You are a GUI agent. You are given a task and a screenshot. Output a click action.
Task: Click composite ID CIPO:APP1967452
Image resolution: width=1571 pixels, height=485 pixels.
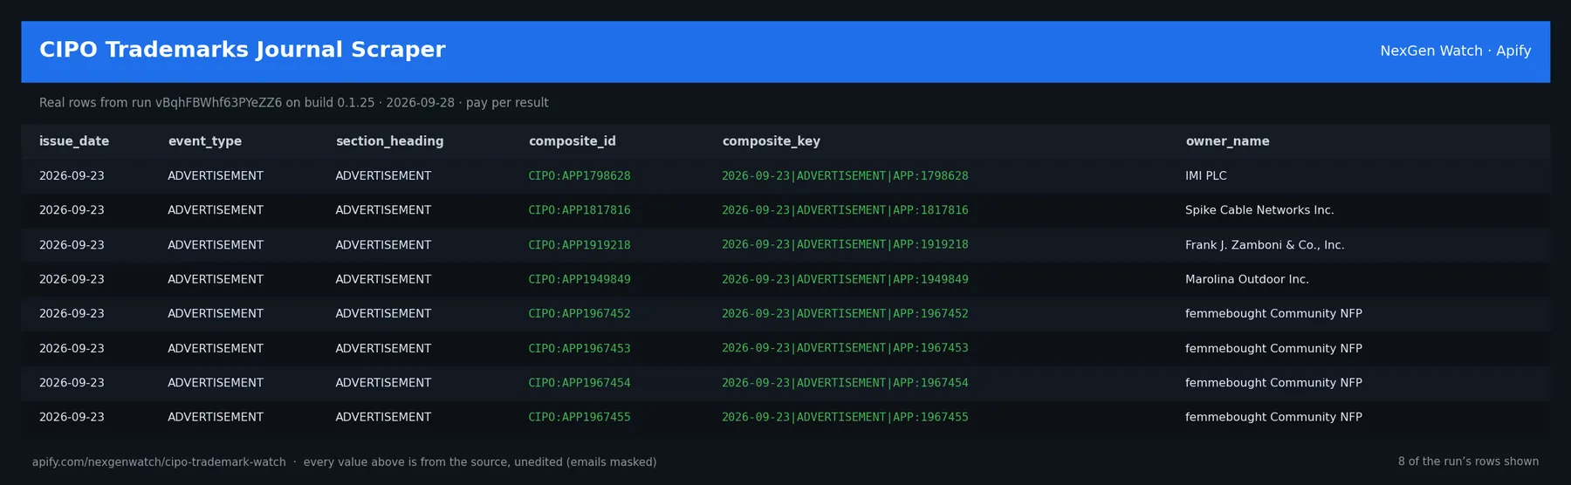(x=580, y=314)
